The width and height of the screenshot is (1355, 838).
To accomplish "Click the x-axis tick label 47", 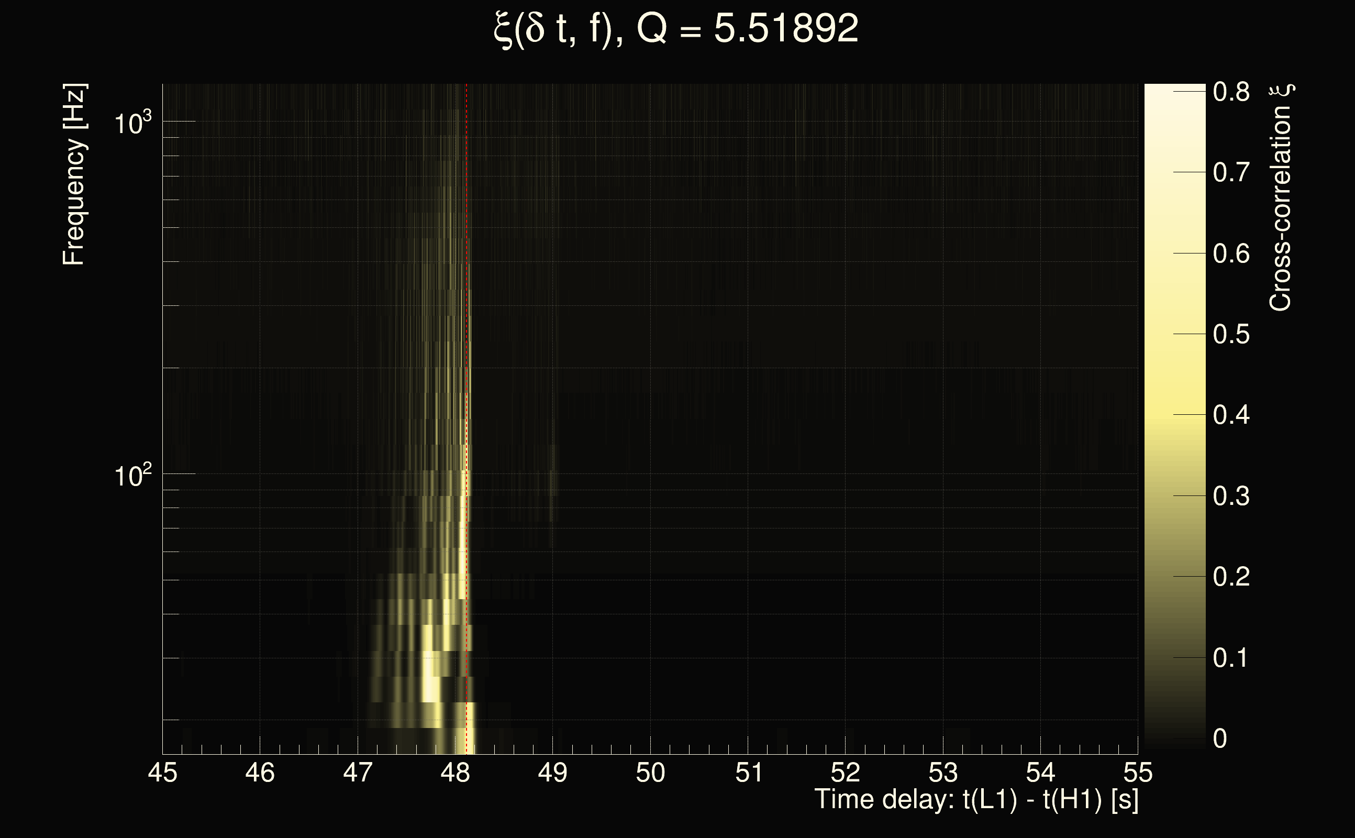I will click(x=357, y=773).
